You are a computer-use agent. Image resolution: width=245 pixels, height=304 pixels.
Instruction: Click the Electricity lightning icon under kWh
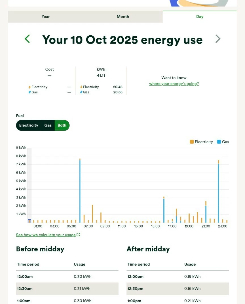(x=81, y=87)
